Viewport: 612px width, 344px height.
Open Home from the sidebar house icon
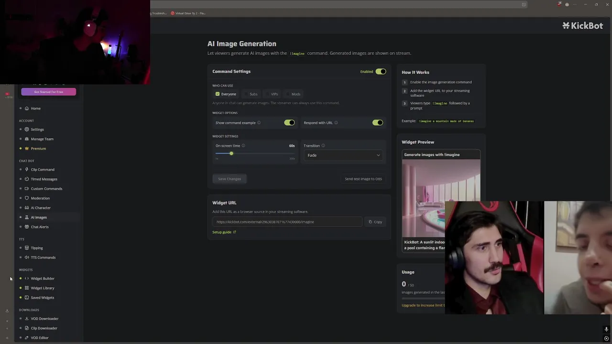pyautogui.click(x=27, y=108)
